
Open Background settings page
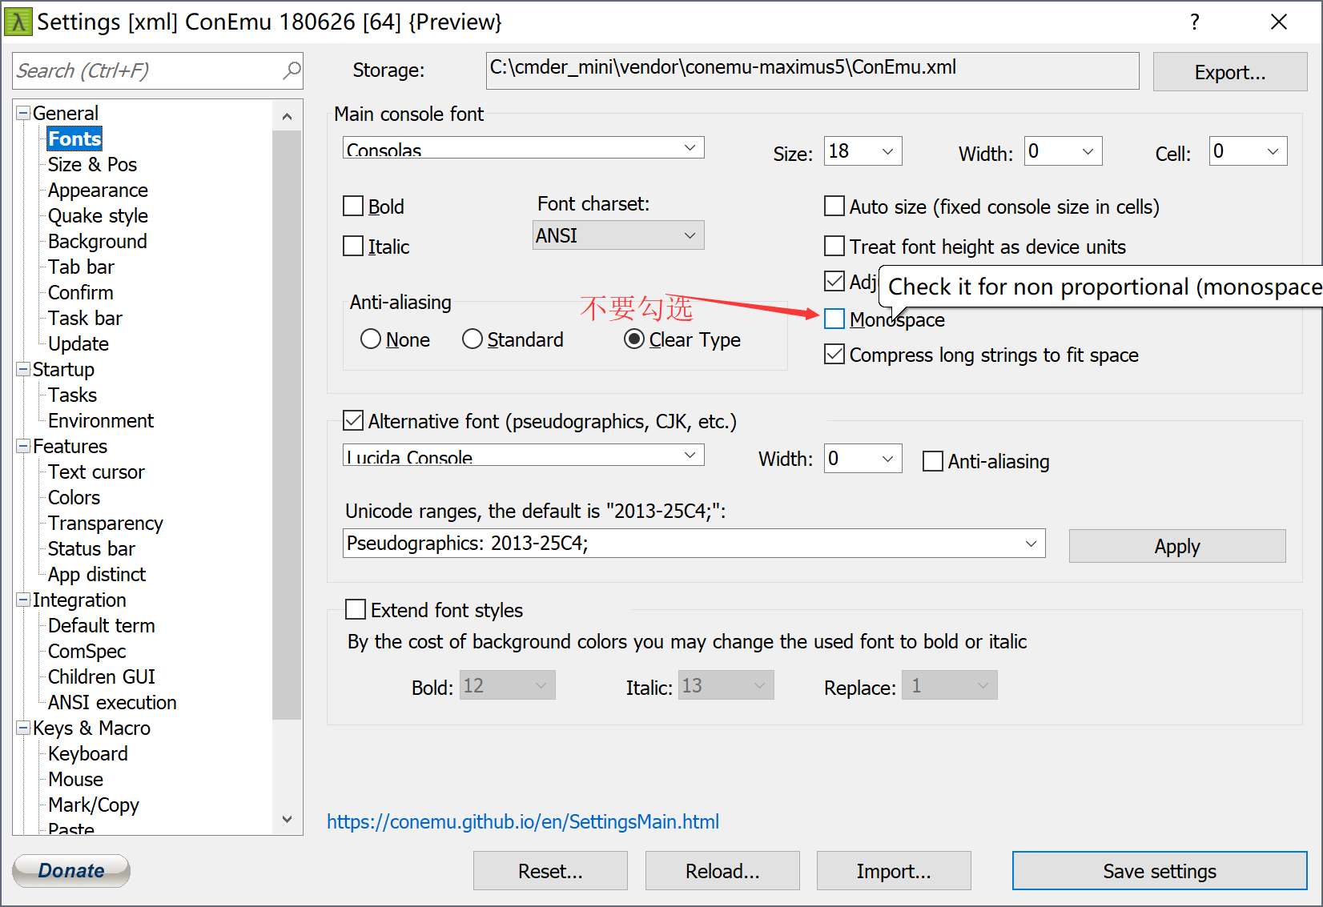coord(97,241)
